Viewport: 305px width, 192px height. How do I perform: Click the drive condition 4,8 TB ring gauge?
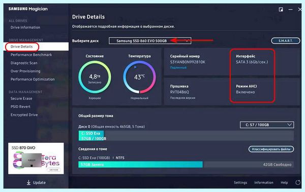95,77
